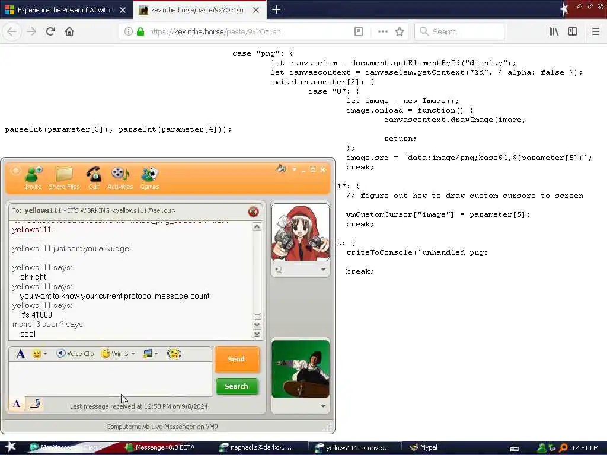The width and height of the screenshot is (607, 455).
Task: Click the contact's red hooded avatar picture
Action: pos(301,232)
